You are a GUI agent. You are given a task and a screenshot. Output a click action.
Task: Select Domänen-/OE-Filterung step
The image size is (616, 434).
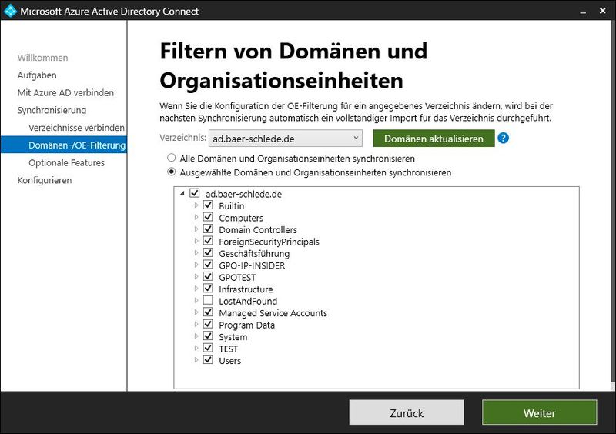coord(63,145)
